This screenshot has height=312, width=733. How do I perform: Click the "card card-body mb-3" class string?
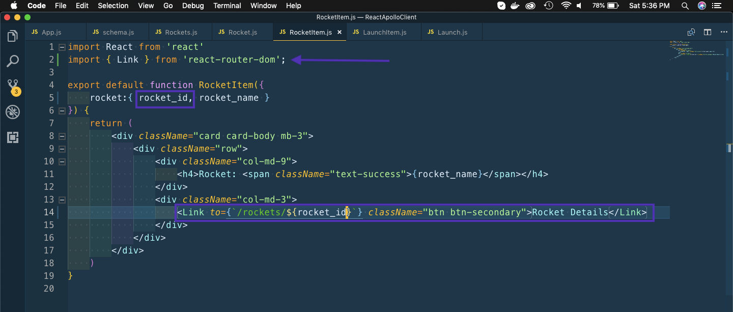[251, 136]
